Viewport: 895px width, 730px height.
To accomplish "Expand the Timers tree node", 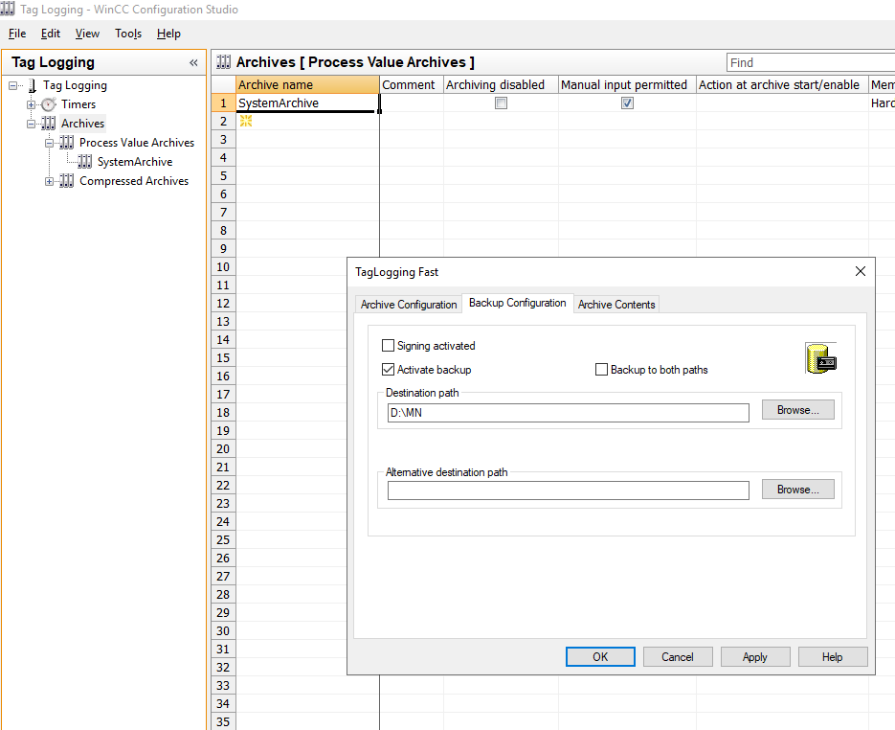I will coord(32,104).
